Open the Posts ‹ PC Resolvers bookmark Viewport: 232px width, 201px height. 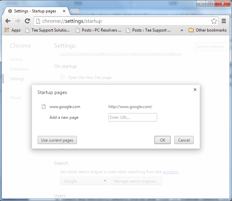pyautogui.click(x=98, y=30)
